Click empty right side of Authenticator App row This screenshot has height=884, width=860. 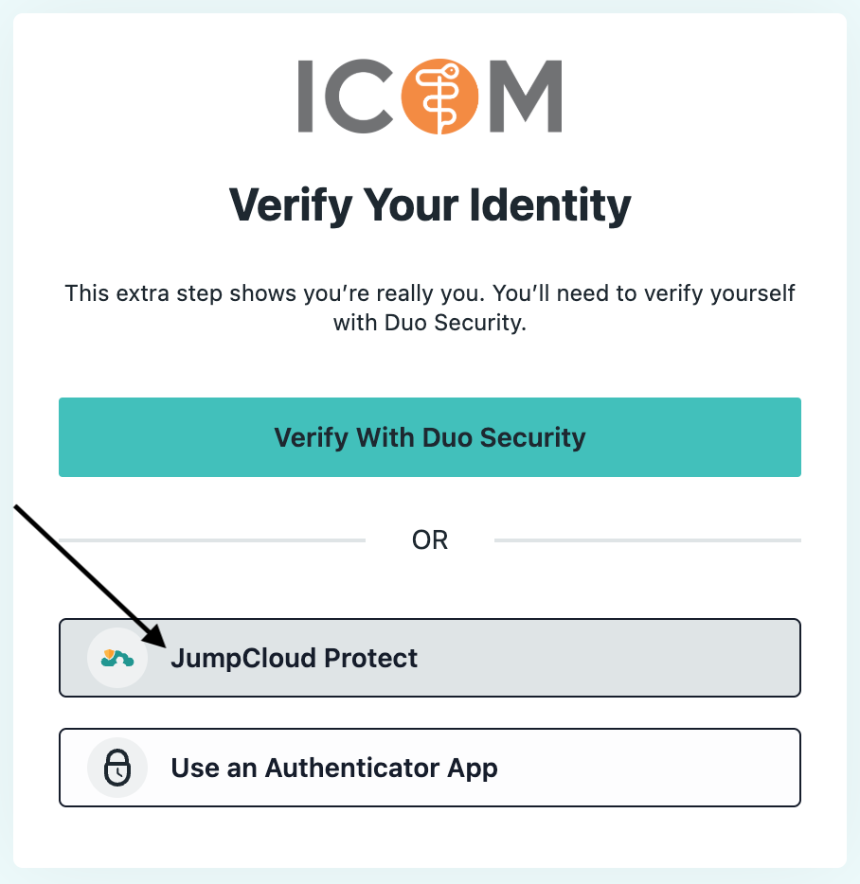coord(649,768)
